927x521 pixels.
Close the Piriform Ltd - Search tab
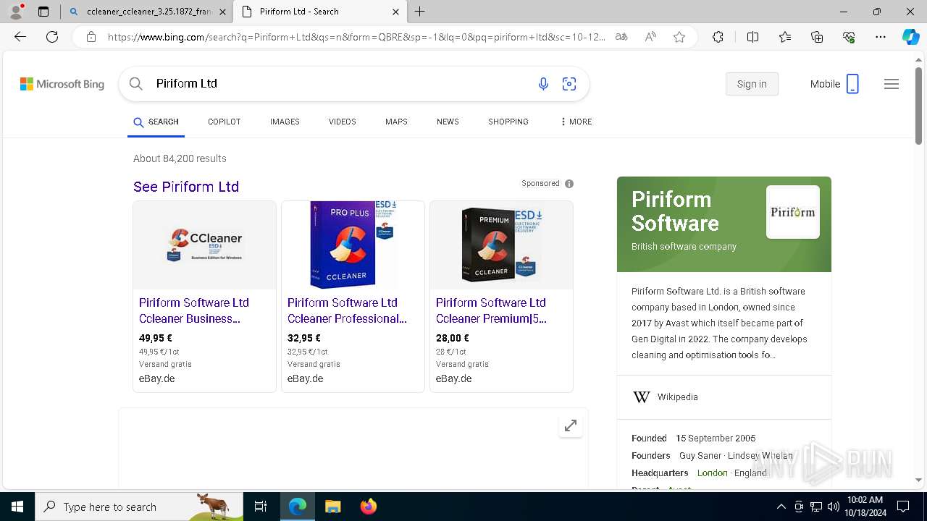pyautogui.click(x=395, y=12)
